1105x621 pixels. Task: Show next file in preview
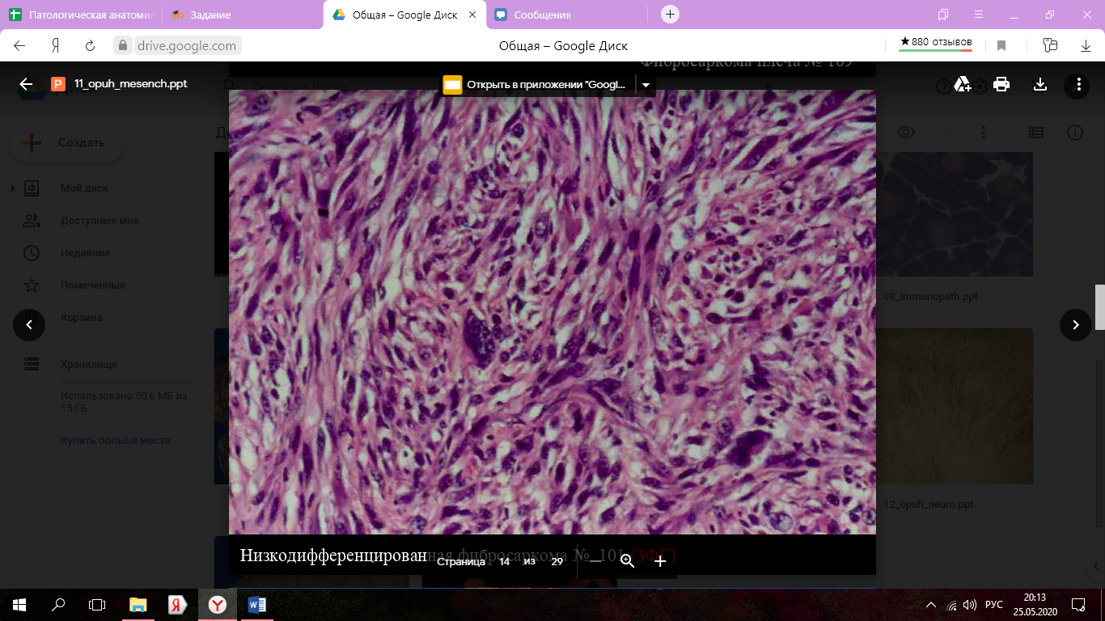pos(1076,325)
